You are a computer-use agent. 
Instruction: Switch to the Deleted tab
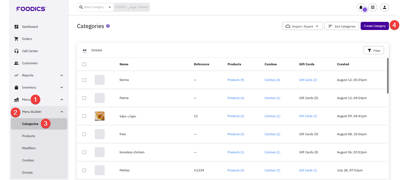(x=97, y=50)
